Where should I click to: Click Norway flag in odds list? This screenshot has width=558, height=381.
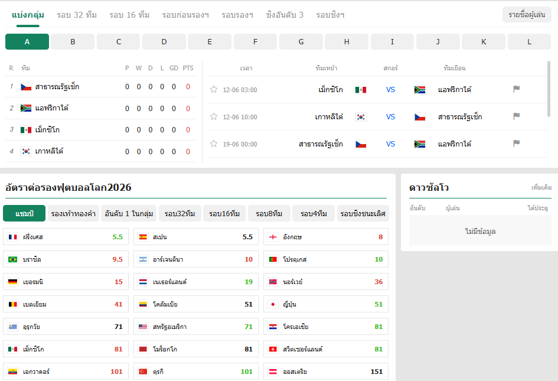pyautogui.click(x=273, y=282)
